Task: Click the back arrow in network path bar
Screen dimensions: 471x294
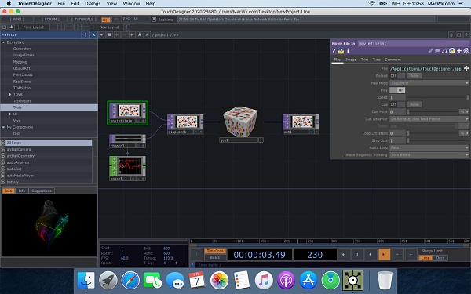Action: point(117,34)
